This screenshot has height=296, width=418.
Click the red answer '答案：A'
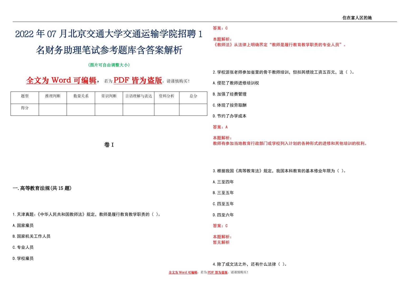[220, 127]
